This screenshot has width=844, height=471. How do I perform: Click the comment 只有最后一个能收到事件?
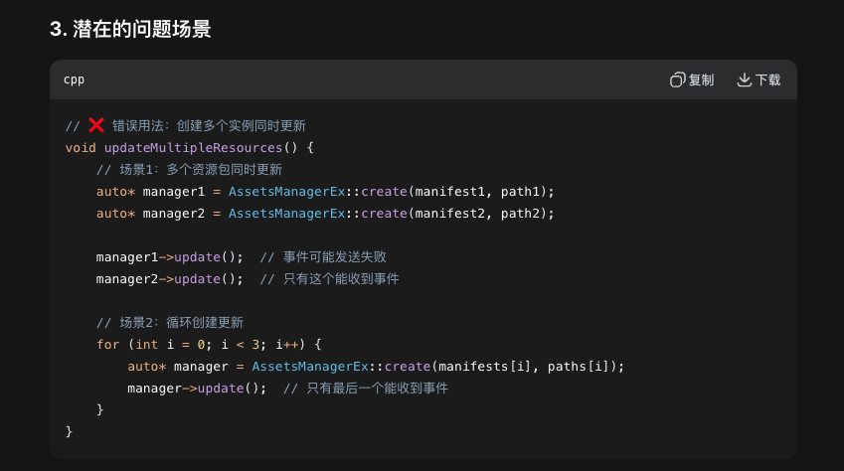pos(365,388)
